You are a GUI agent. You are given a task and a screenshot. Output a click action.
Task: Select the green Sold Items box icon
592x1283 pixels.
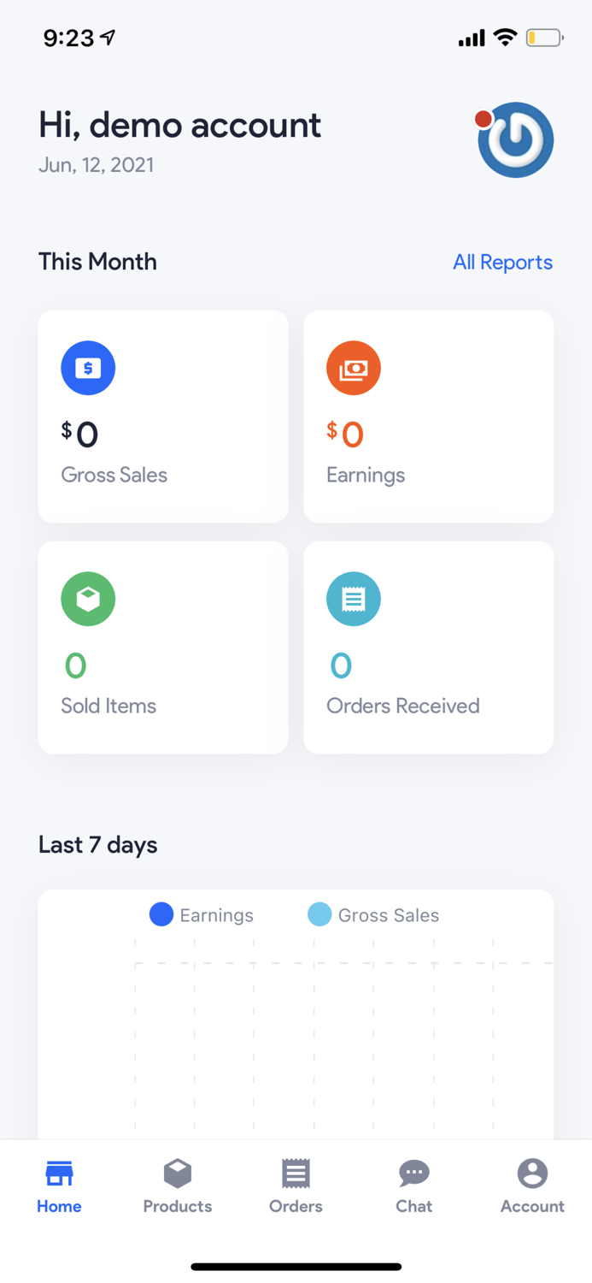[88, 599]
